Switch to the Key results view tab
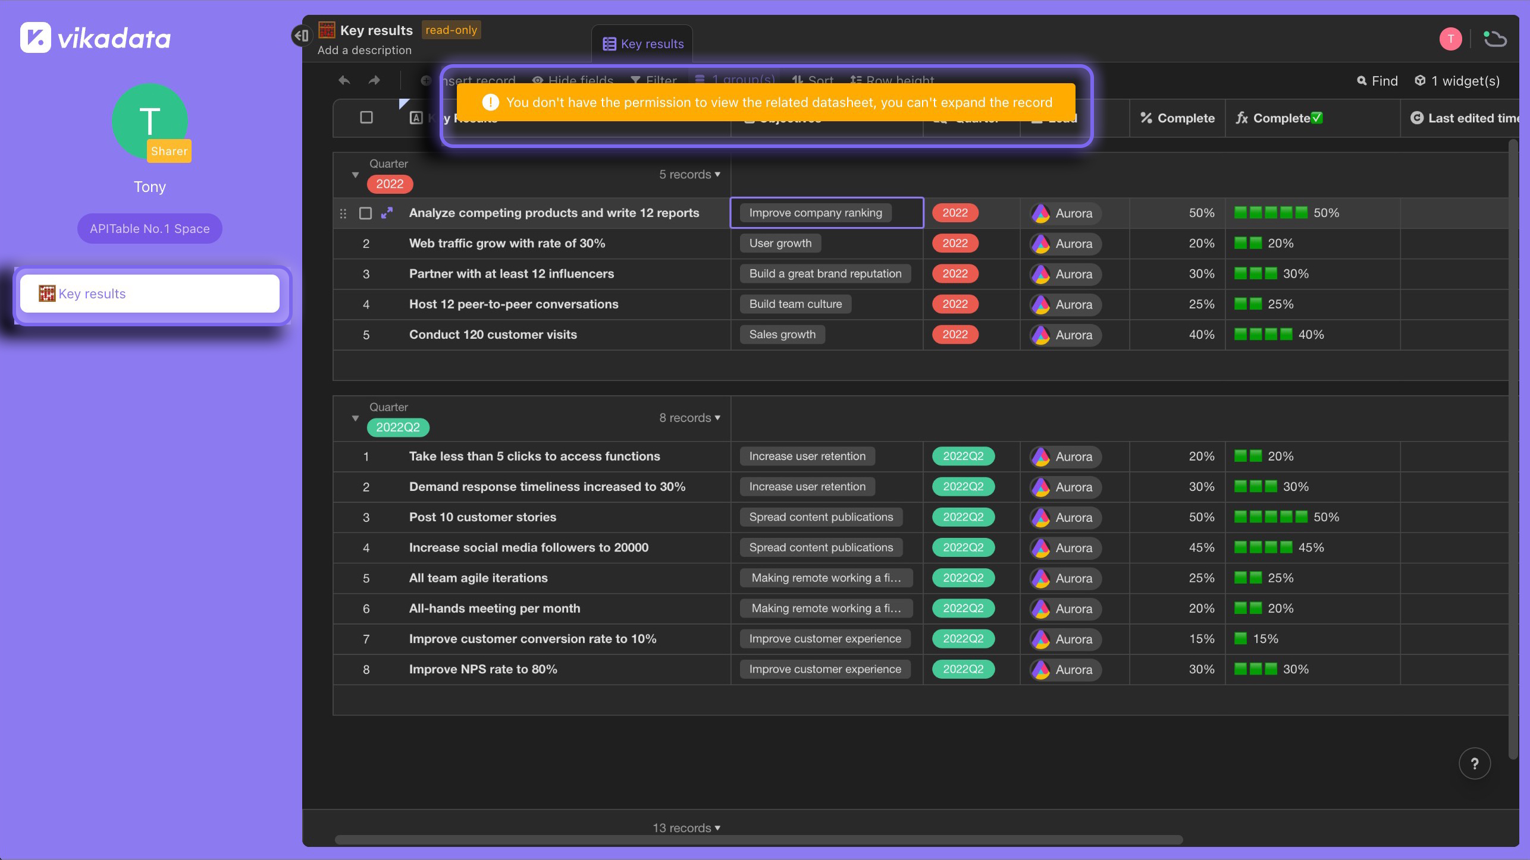1530x860 pixels. (x=642, y=44)
